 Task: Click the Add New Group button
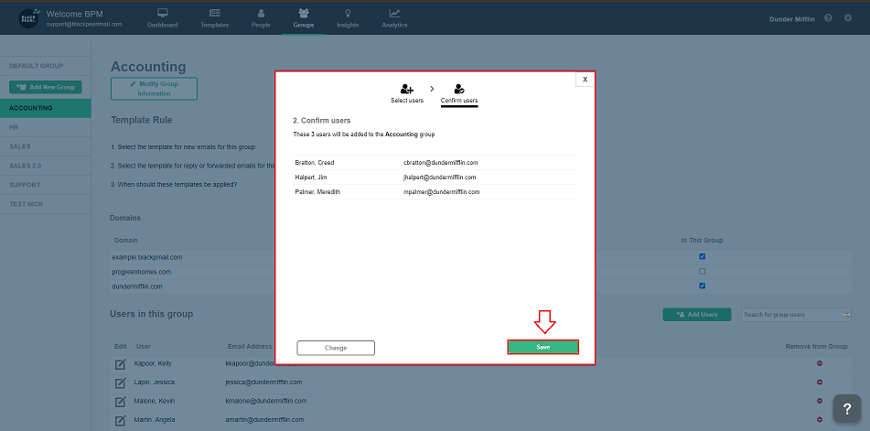click(46, 87)
